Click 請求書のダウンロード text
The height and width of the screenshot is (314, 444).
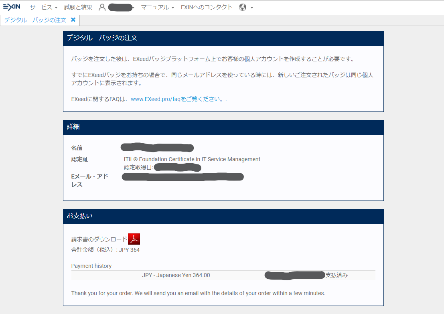(x=99, y=239)
